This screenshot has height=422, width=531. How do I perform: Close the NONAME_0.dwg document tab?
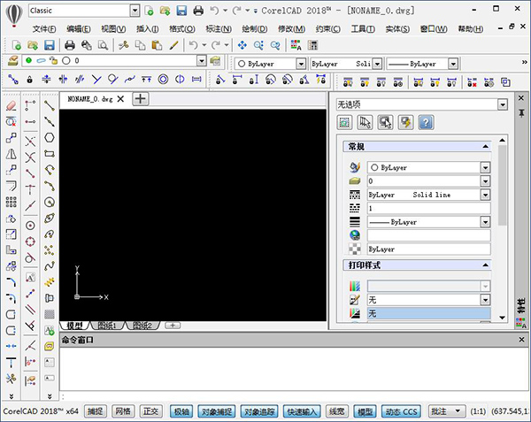point(120,99)
